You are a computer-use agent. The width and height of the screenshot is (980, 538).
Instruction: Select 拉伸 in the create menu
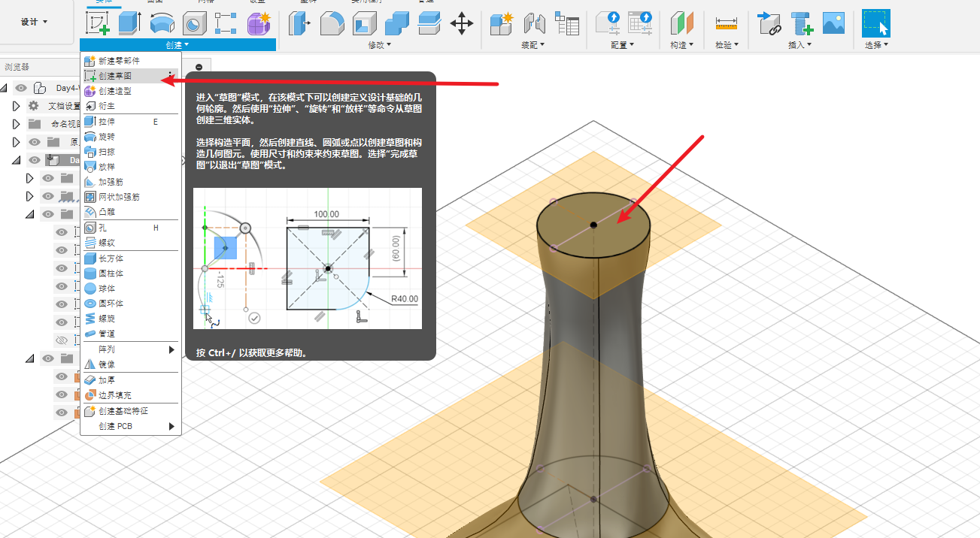(107, 121)
